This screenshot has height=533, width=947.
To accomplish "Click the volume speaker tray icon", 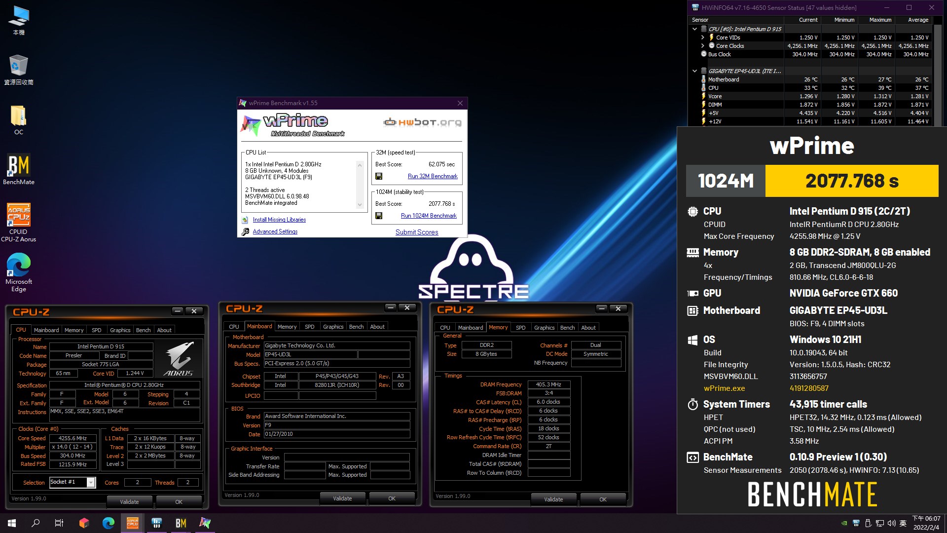I will (891, 523).
